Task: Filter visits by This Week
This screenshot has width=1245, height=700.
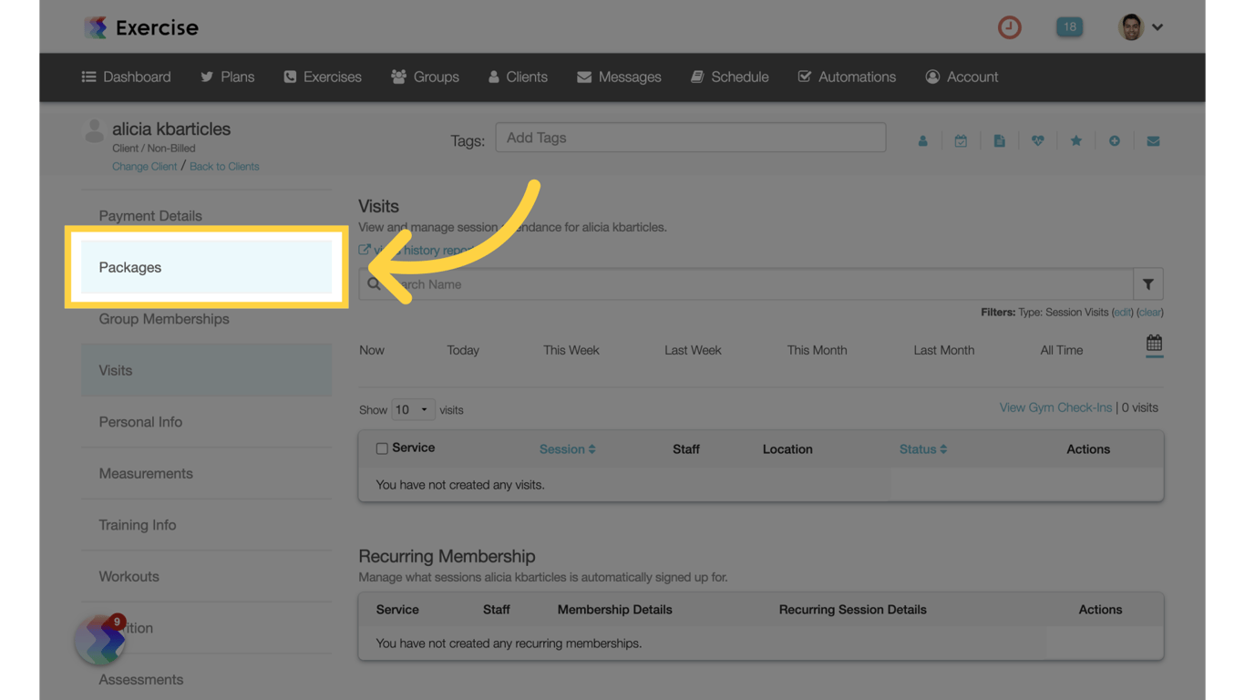Action: 571,350
